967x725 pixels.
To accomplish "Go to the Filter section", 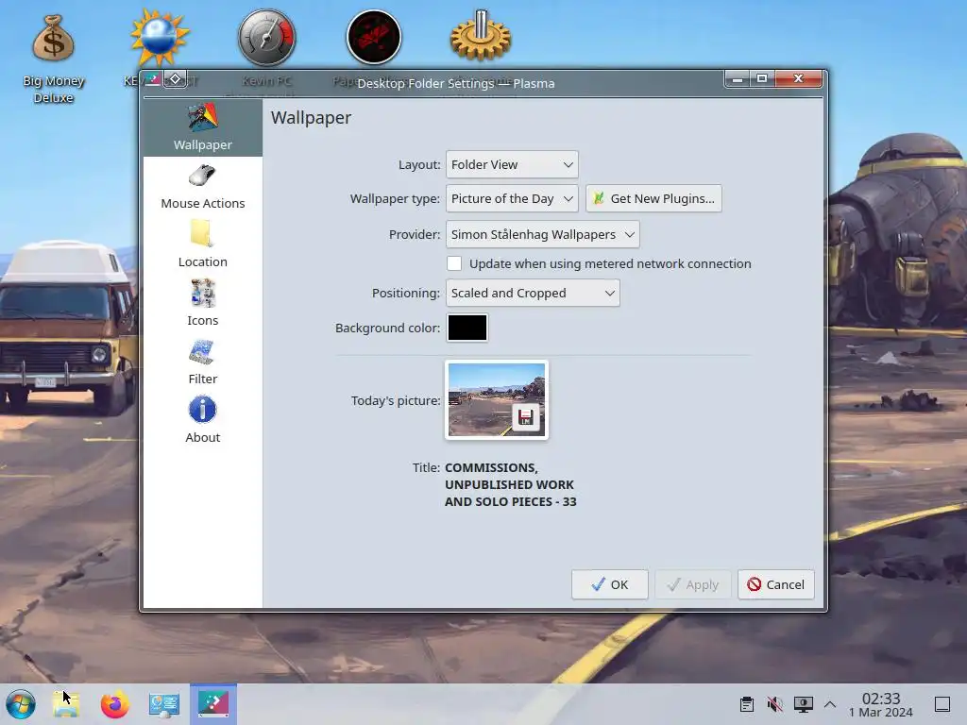I will click(202, 362).
